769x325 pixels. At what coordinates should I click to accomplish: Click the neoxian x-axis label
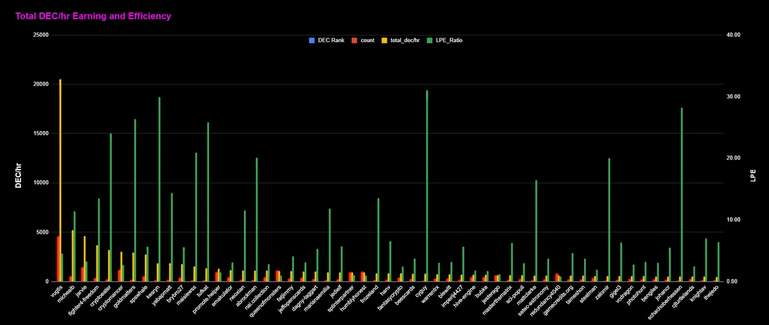[239, 293]
